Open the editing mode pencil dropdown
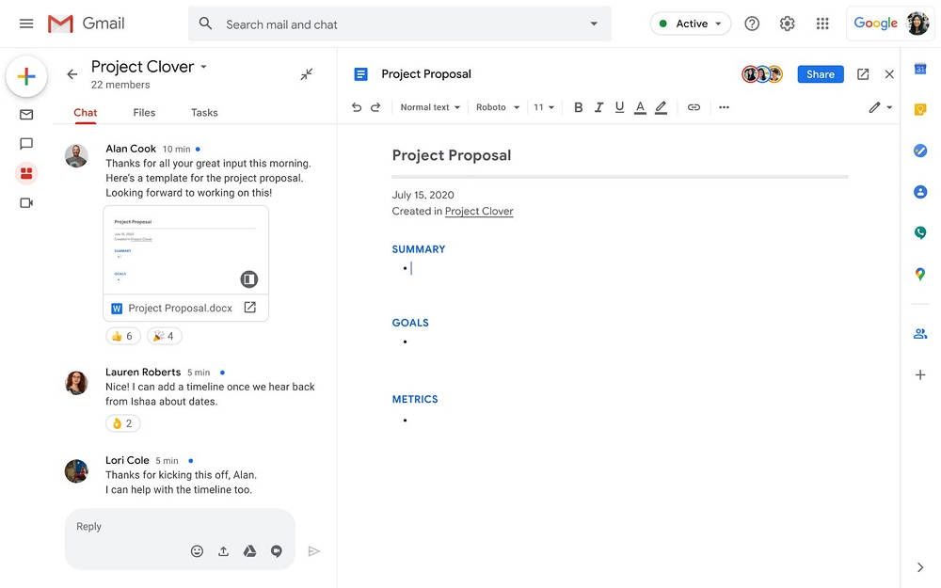This screenshot has height=588, width=941. coord(880,107)
